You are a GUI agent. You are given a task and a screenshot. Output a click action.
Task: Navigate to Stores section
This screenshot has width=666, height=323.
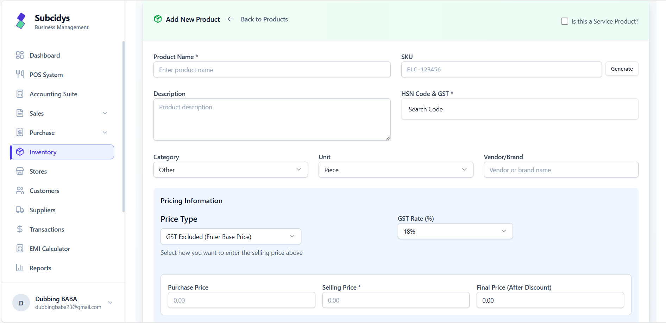tap(62, 171)
